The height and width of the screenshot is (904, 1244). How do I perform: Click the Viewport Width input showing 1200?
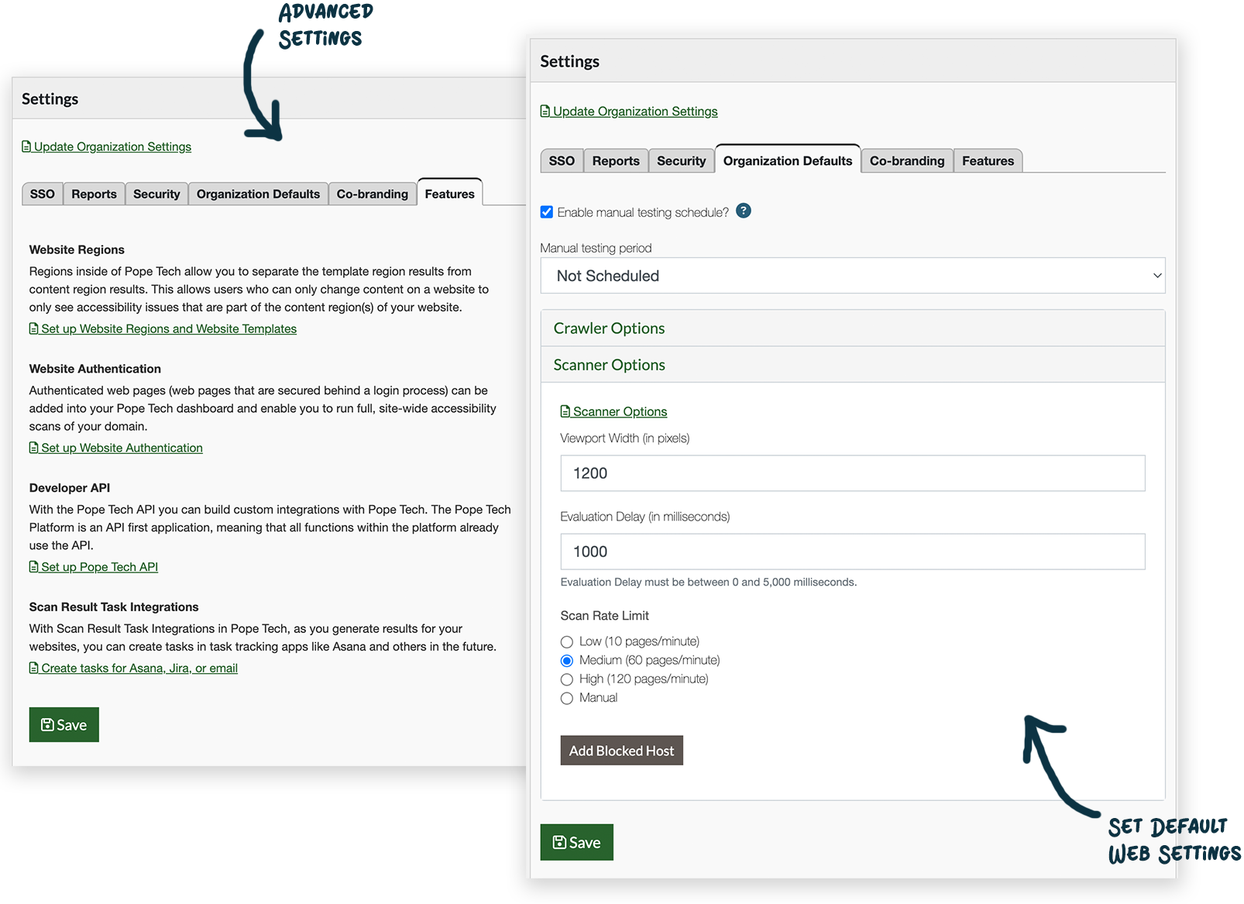[852, 473]
